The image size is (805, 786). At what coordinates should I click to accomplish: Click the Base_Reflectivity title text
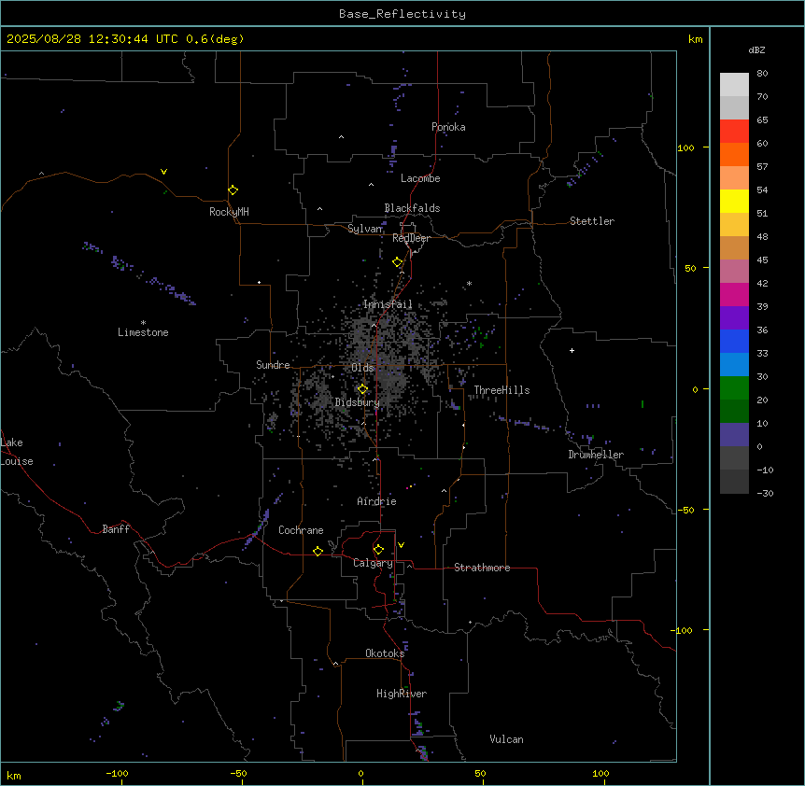(402, 14)
